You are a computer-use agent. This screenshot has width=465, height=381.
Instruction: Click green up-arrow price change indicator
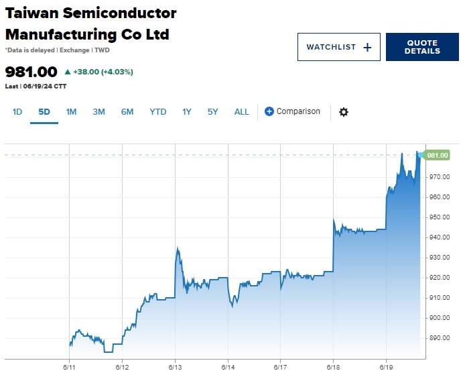click(x=68, y=72)
